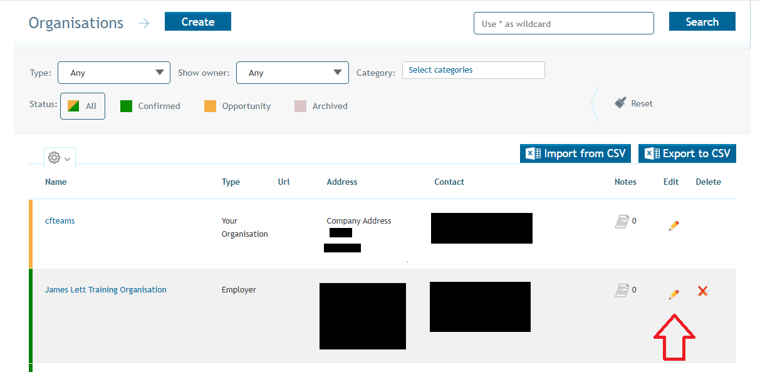The image size is (760, 372).
Task: Click Import from CSV button
Action: coord(575,153)
